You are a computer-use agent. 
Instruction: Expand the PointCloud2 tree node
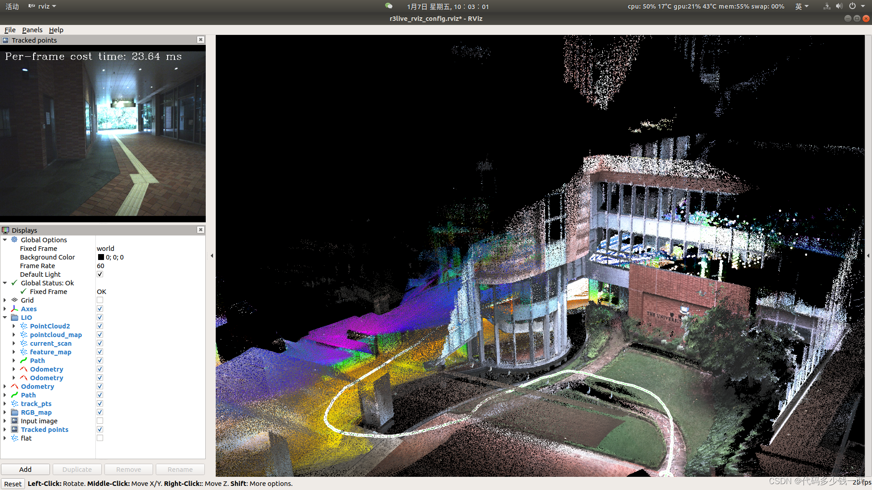[x=14, y=326]
